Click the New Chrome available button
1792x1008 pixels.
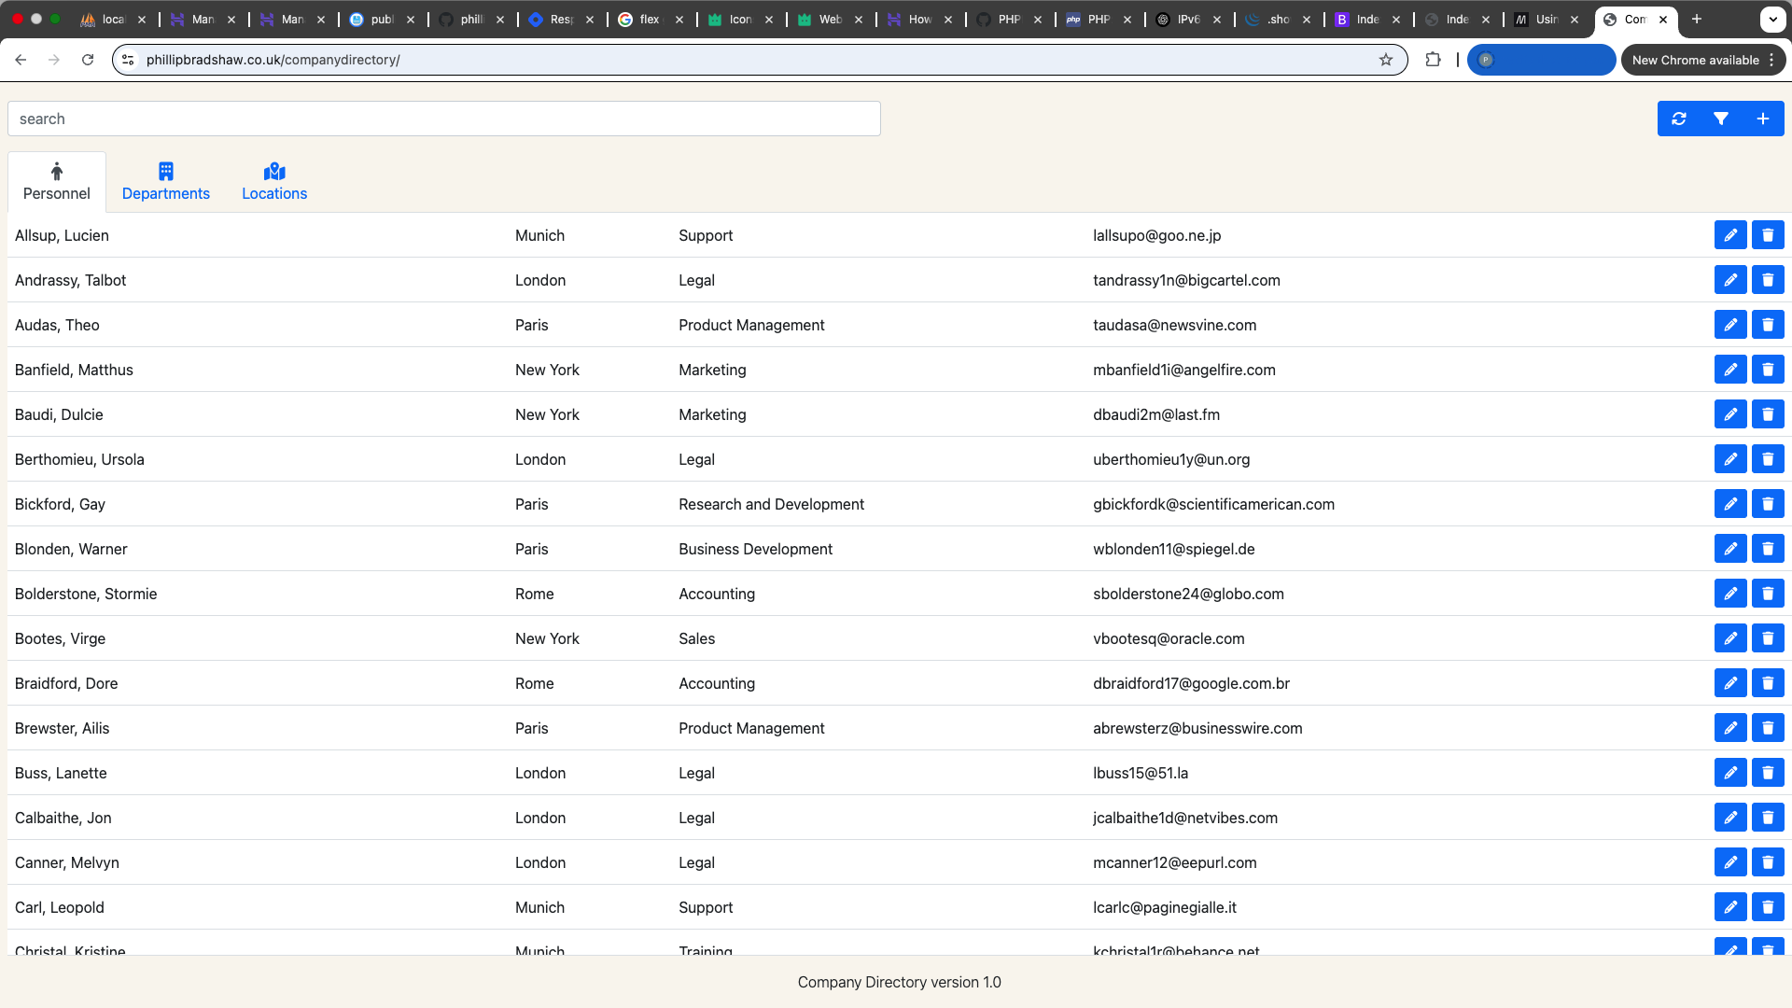[1695, 59]
